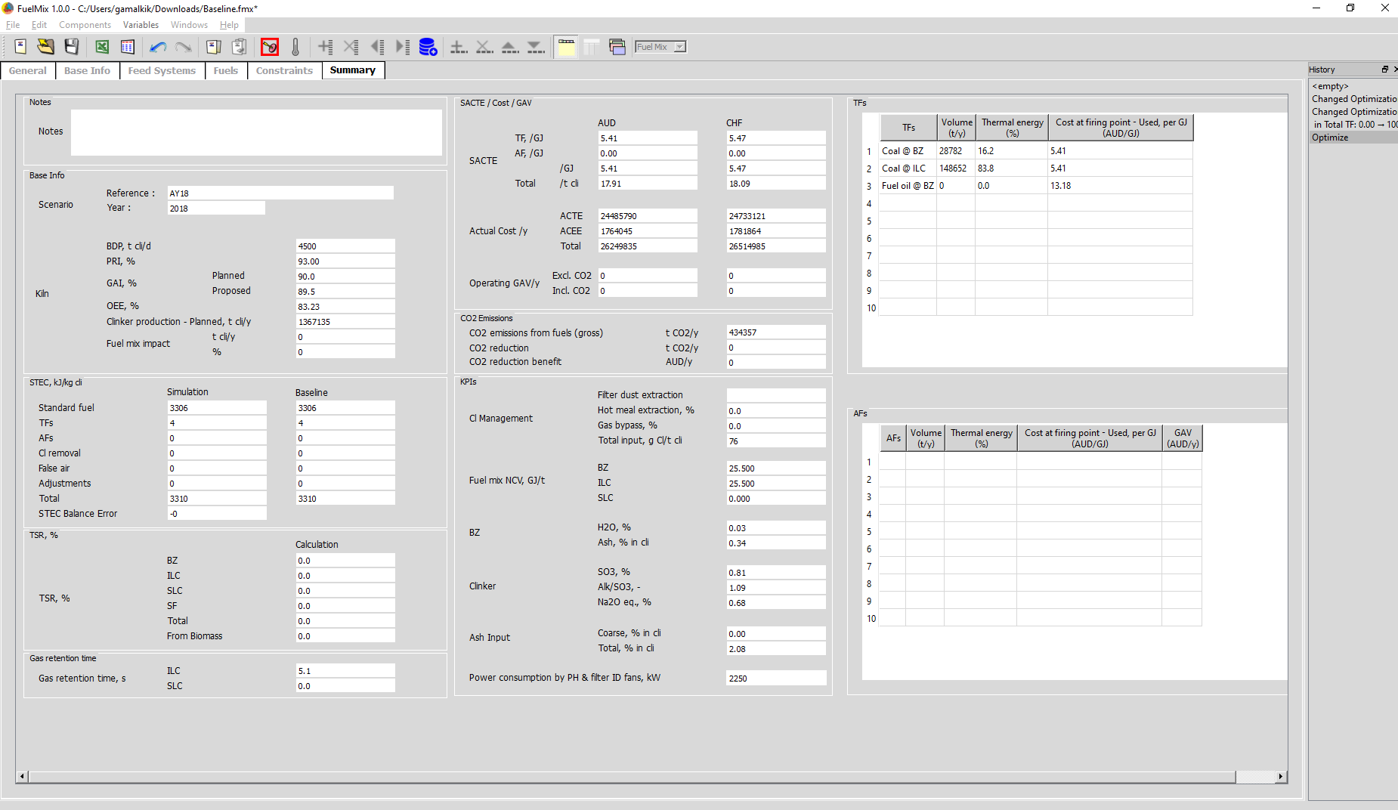Click the Fuel oil @ BZ cell
Screen dimensions: 1398x810
908,186
